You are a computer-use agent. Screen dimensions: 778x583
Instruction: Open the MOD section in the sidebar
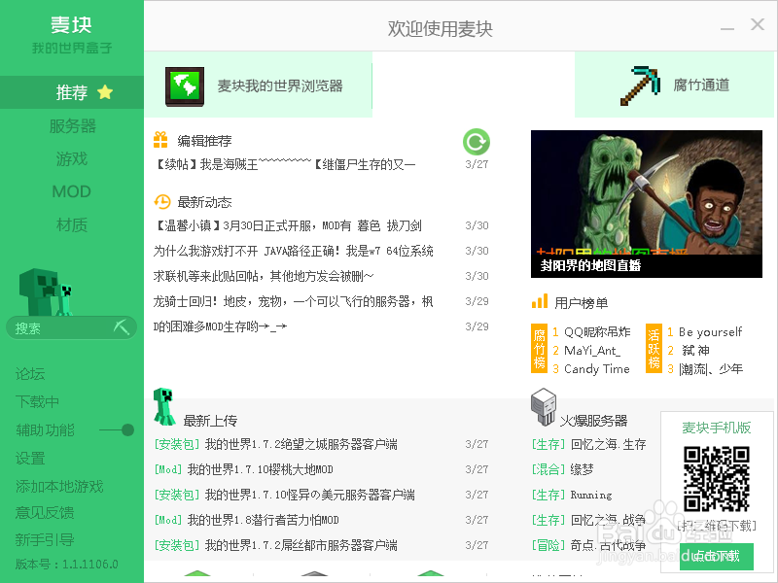(70, 191)
